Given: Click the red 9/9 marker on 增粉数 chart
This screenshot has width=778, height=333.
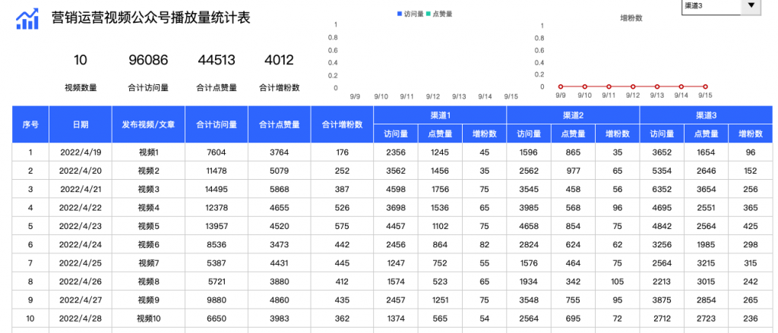Looking at the screenshot, I should tap(561, 86).
